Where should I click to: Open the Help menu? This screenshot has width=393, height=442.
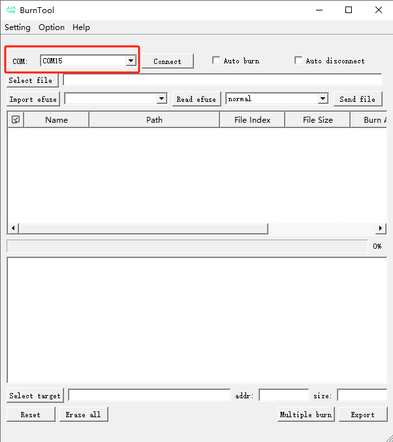[x=82, y=27]
